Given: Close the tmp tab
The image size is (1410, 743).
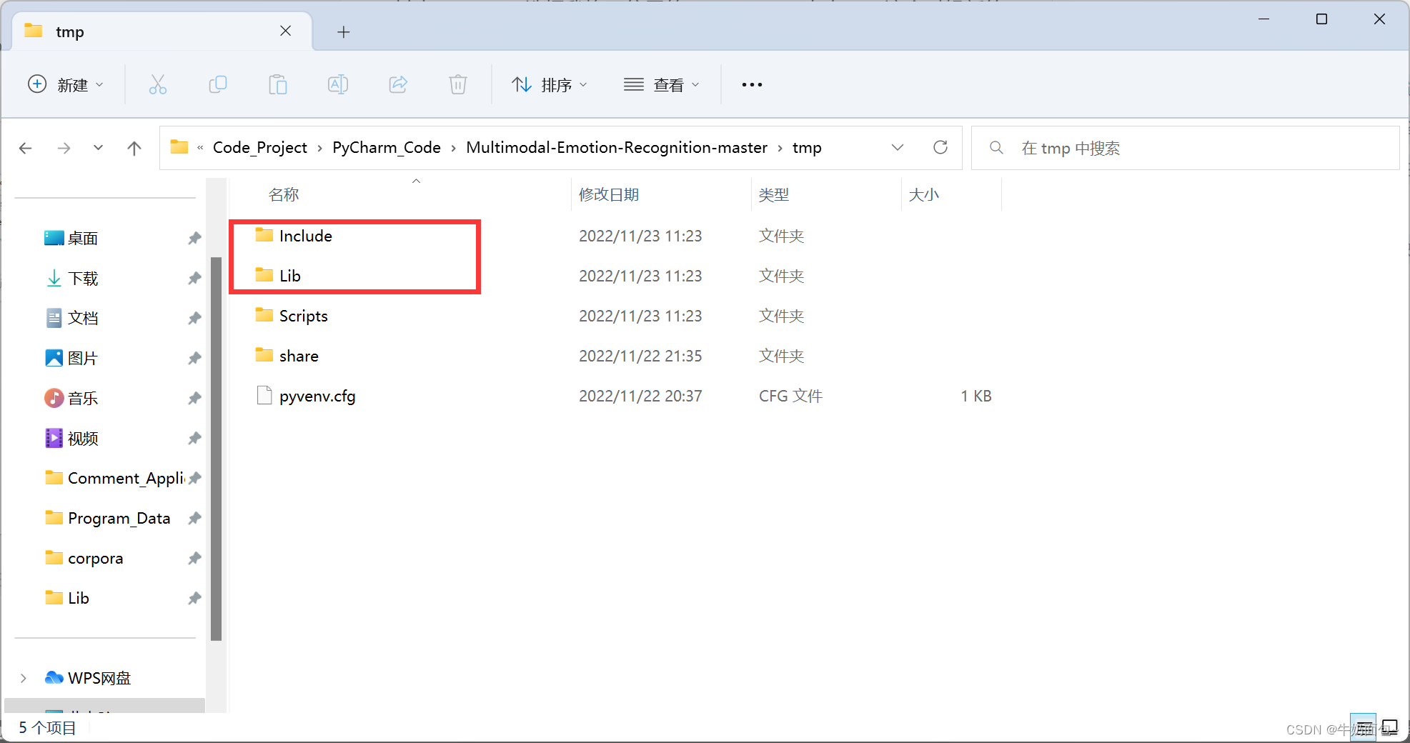Looking at the screenshot, I should click(285, 31).
